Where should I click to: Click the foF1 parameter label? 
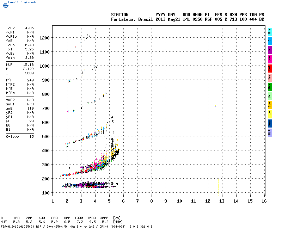coord(10,32)
